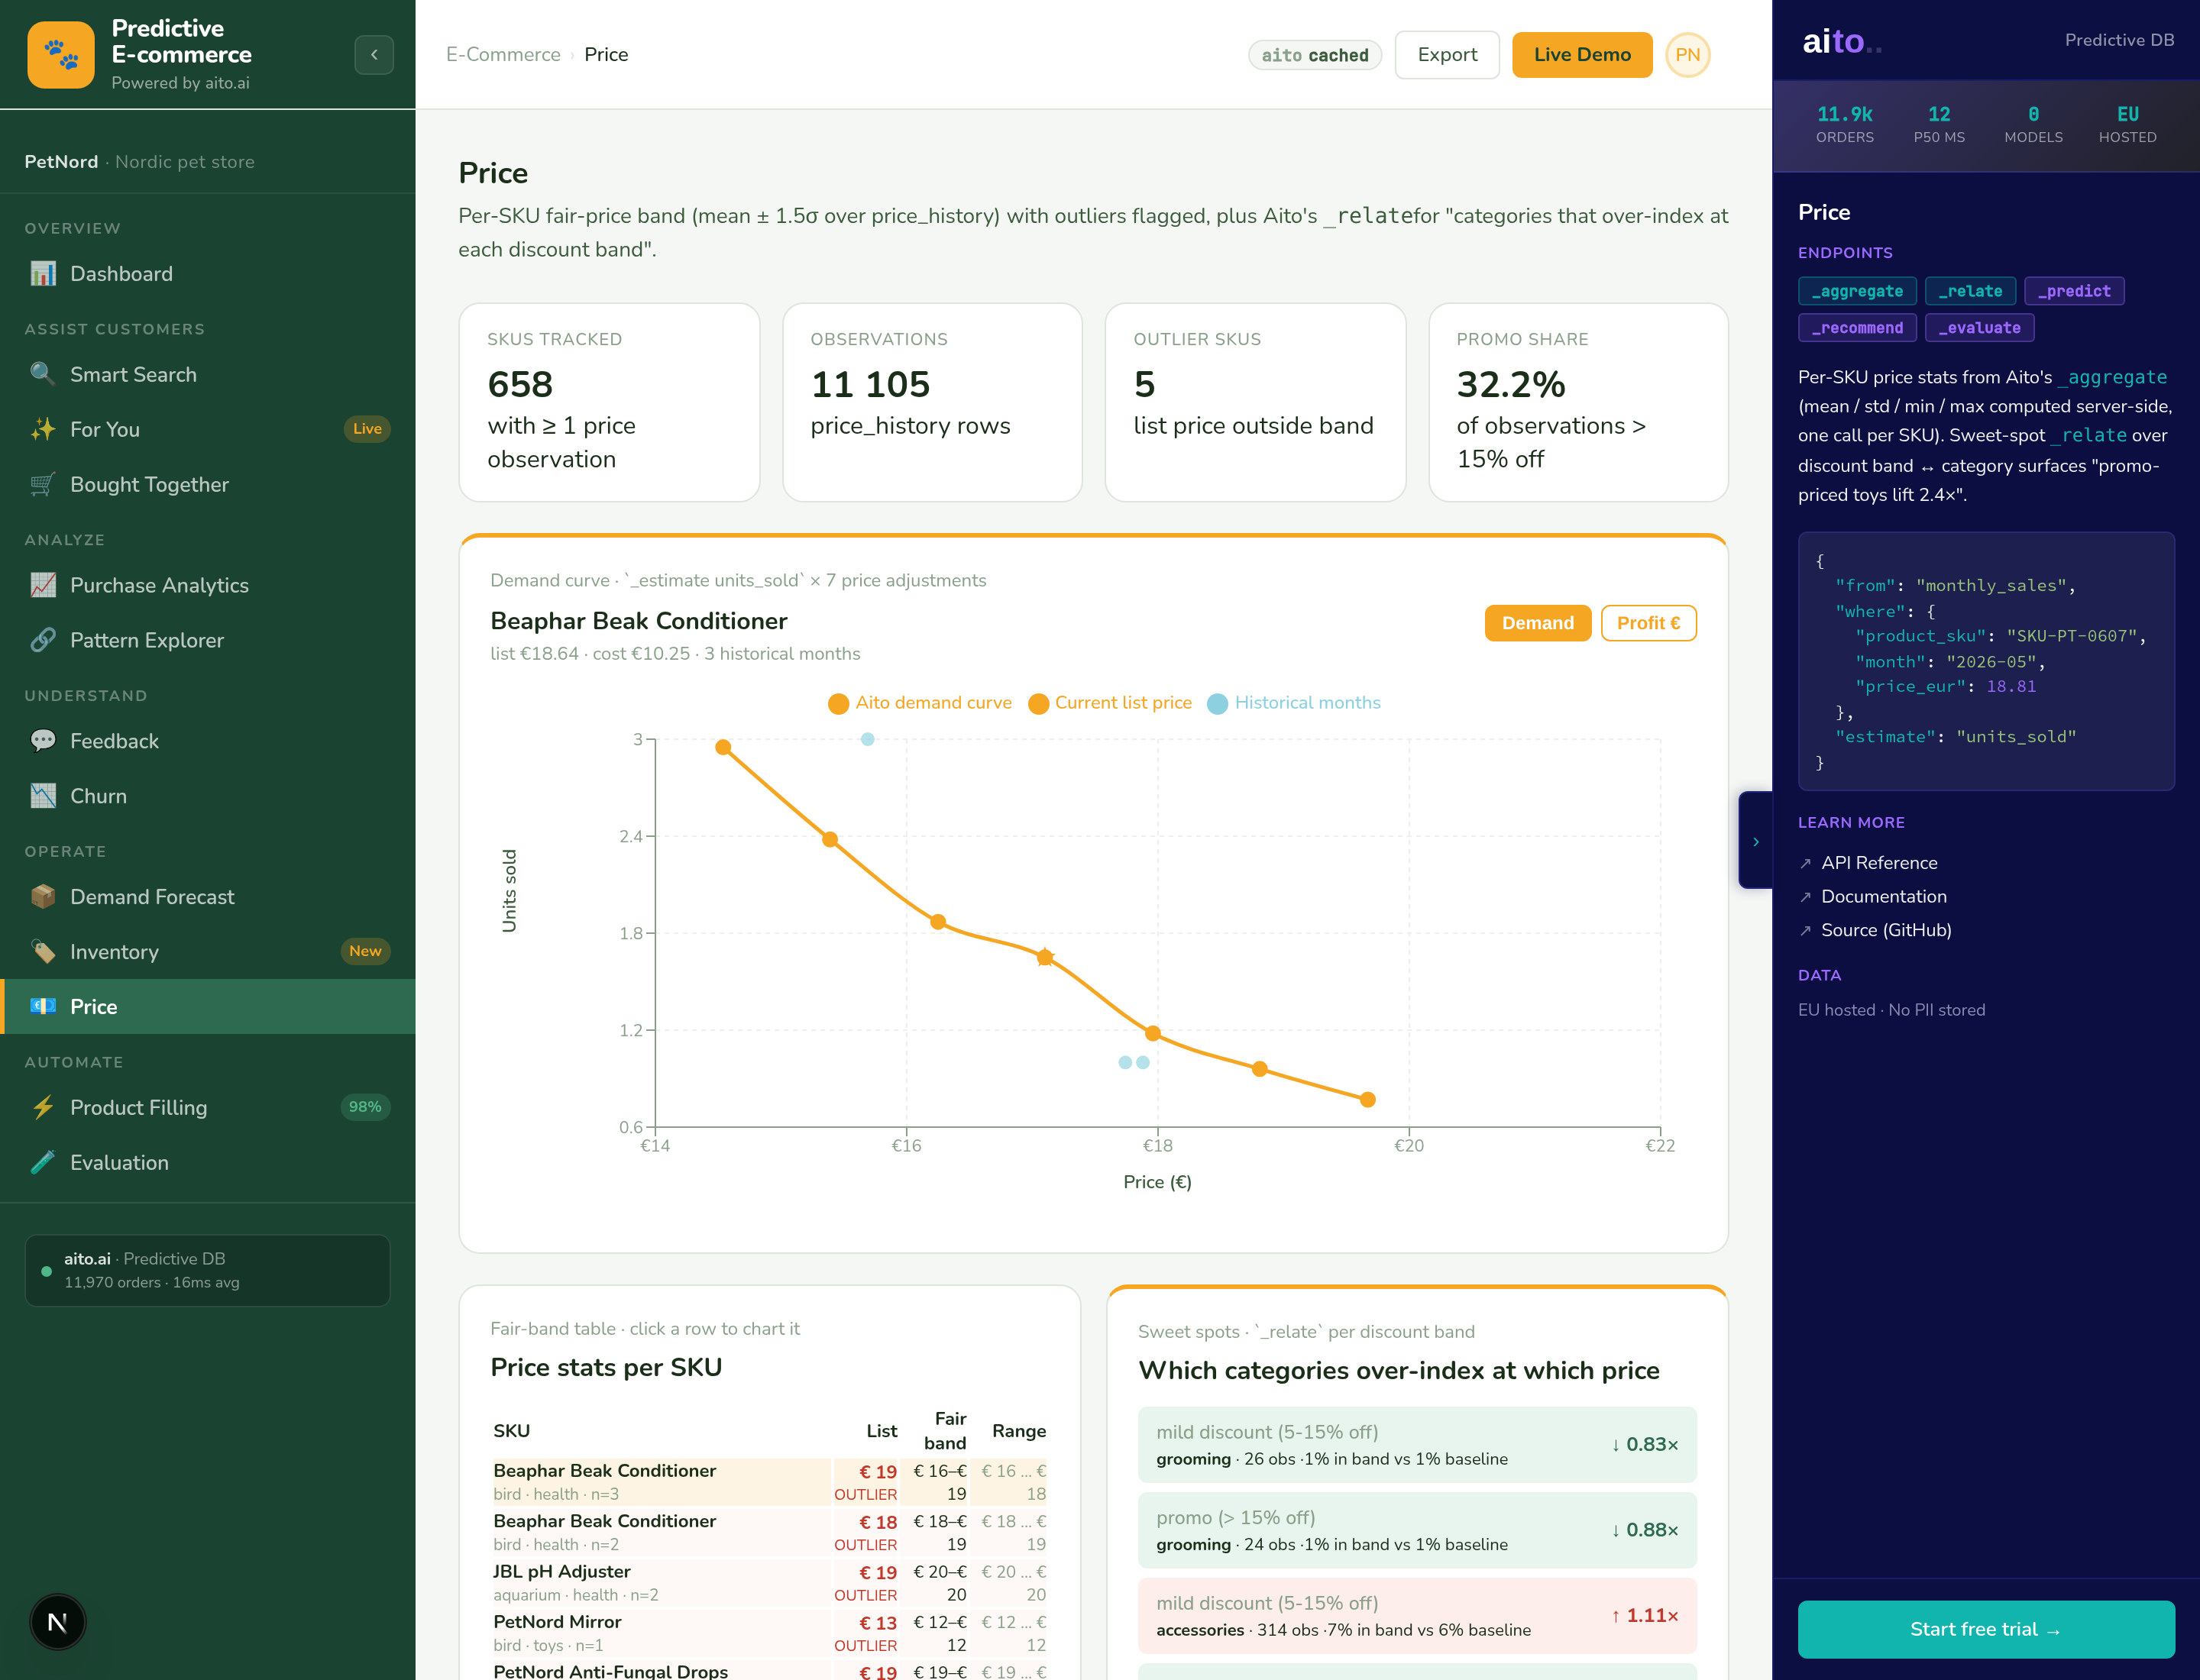The width and height of the screenshot is (2200, 1680).
Task: Click the E-Commerce breadcrumb link
Action: (x=503, y=55)
